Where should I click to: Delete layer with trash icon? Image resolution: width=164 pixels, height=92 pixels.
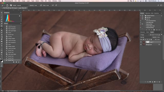[159, 82]
